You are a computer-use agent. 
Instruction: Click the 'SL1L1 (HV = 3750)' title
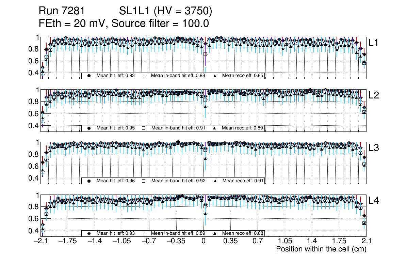click(165, 11)
